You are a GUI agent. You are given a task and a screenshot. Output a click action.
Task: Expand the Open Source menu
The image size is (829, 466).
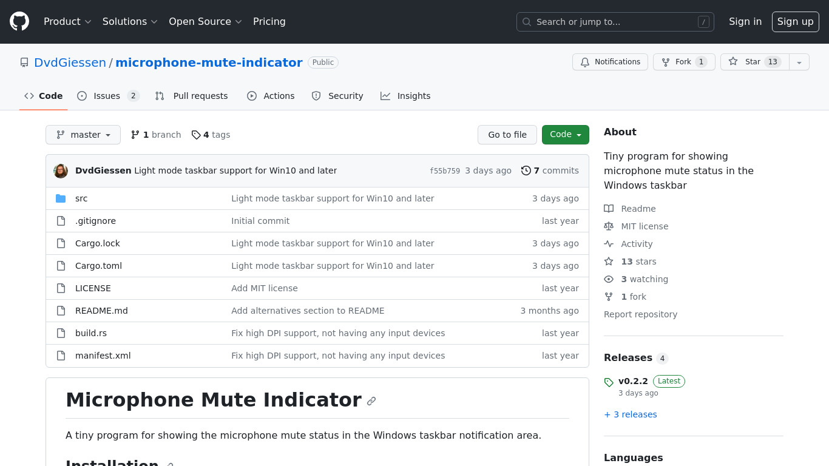205,21
